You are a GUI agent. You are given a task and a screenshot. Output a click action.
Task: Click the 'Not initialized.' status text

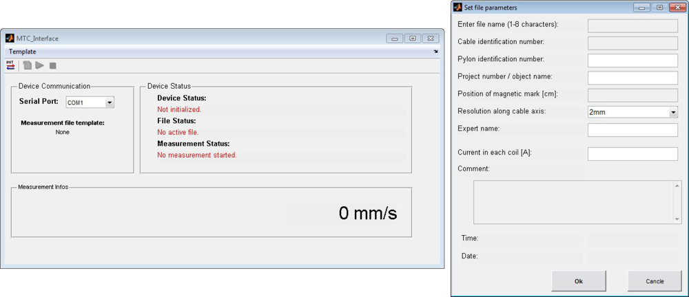[179, 109]
